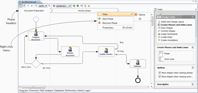This screenshot has height=93, width=198.
Task: Click the Create Rules task link
Action: pos(167,37)
